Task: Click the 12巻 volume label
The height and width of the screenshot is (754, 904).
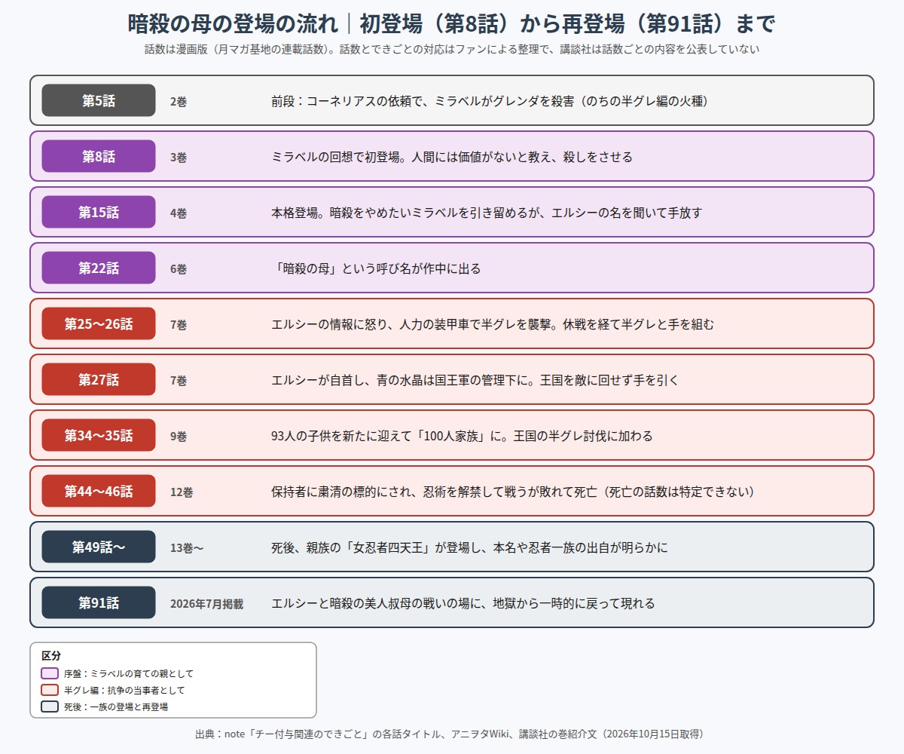Action: (x=182, y=492)
